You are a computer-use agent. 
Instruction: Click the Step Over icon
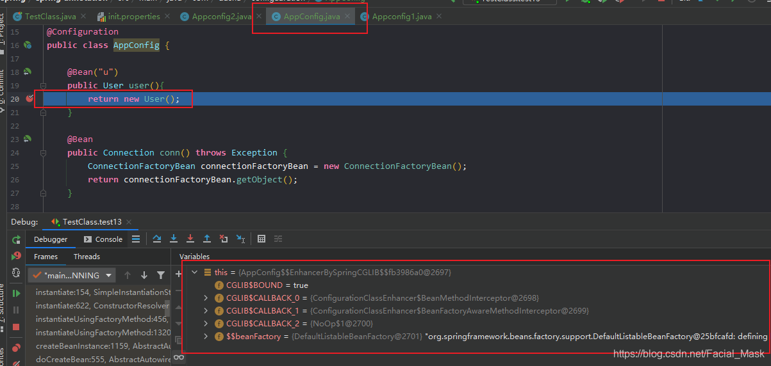[157, 239]
